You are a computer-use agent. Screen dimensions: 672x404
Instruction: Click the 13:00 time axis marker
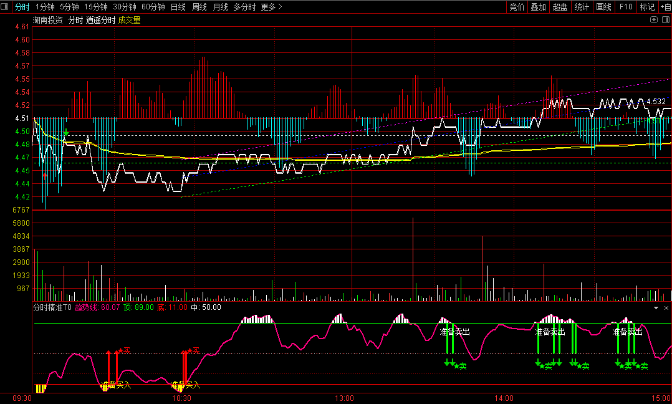[344, 398]
